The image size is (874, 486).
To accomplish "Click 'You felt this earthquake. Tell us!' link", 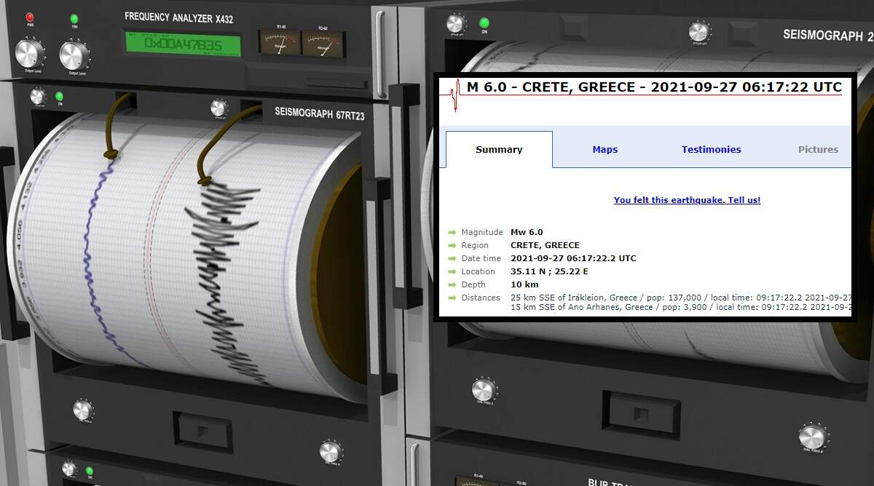I will 687,200.
